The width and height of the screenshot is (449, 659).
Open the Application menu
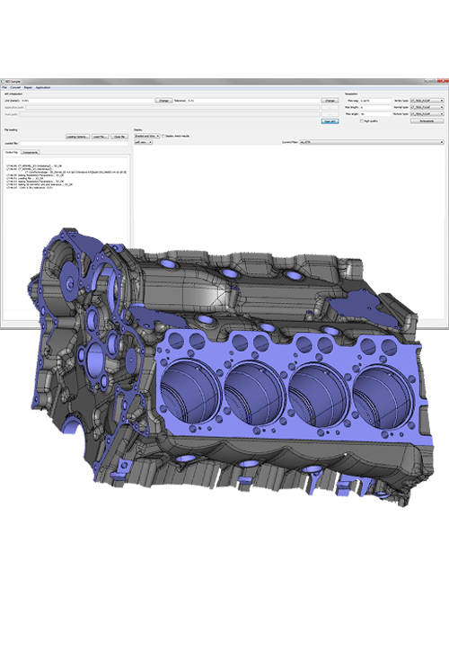click(x=43, y=88)
